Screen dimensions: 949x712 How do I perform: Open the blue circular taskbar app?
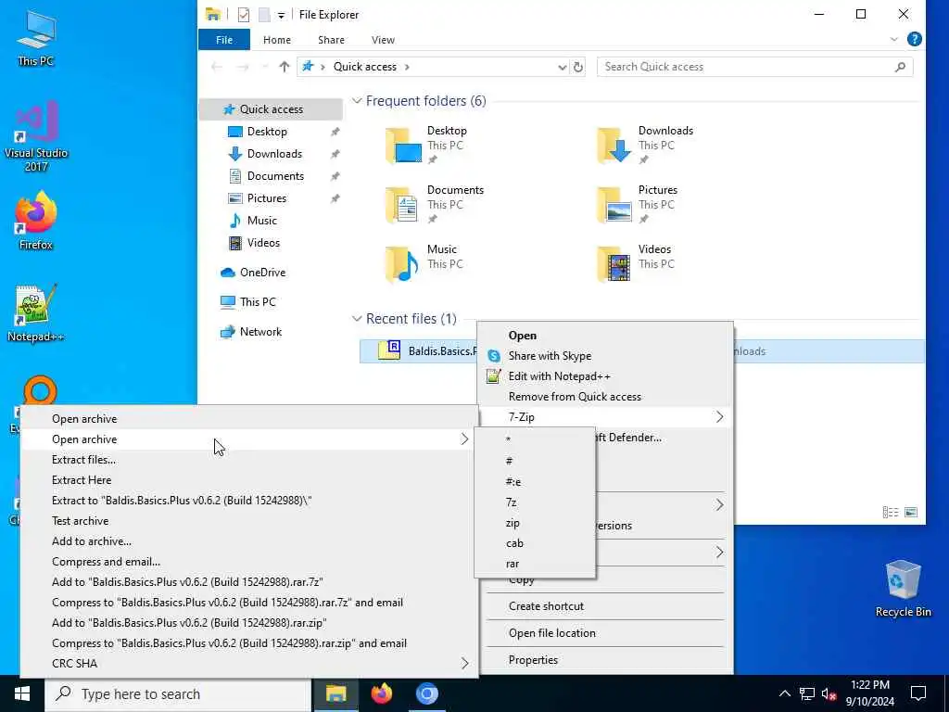pyautogui.click(x=426, y=693)
